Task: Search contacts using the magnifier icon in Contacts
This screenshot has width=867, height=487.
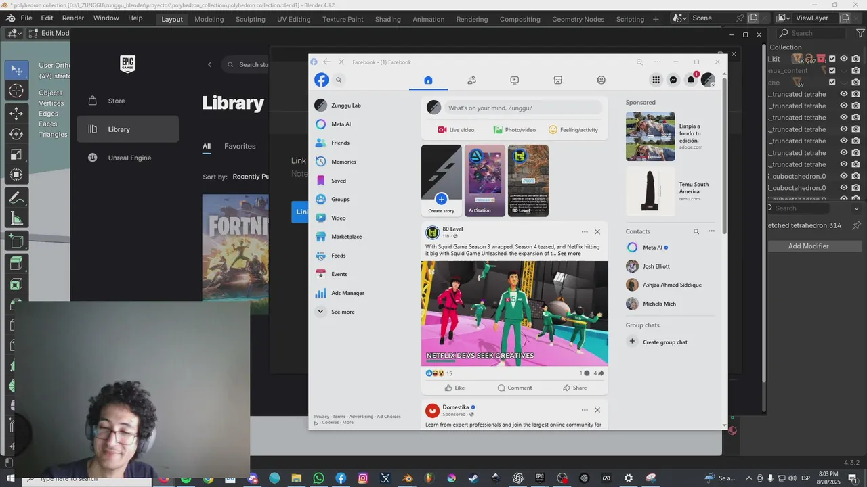Action: (696, 231)
